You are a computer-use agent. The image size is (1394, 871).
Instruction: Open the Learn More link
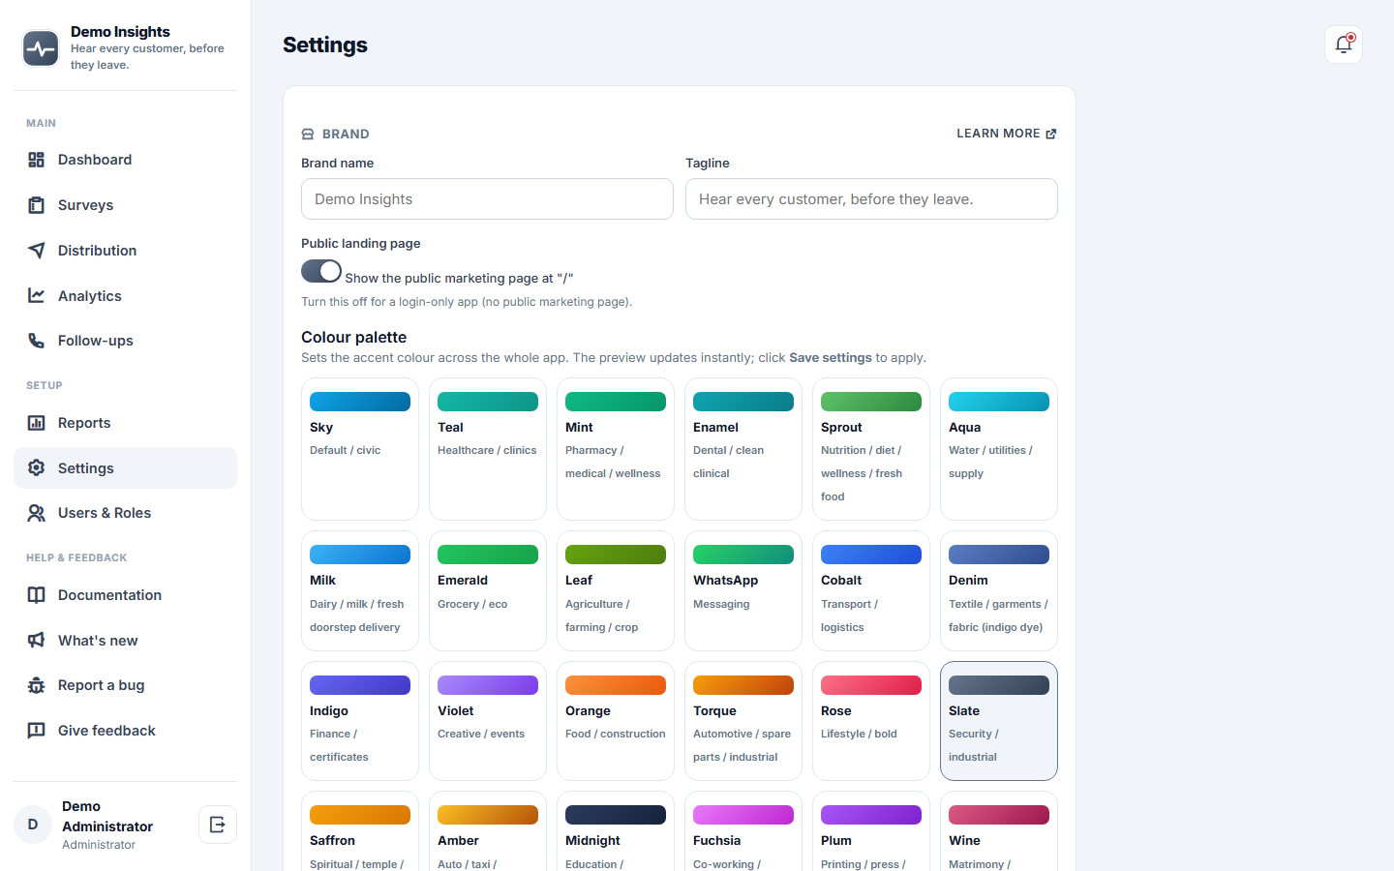tap(1007, 134)
